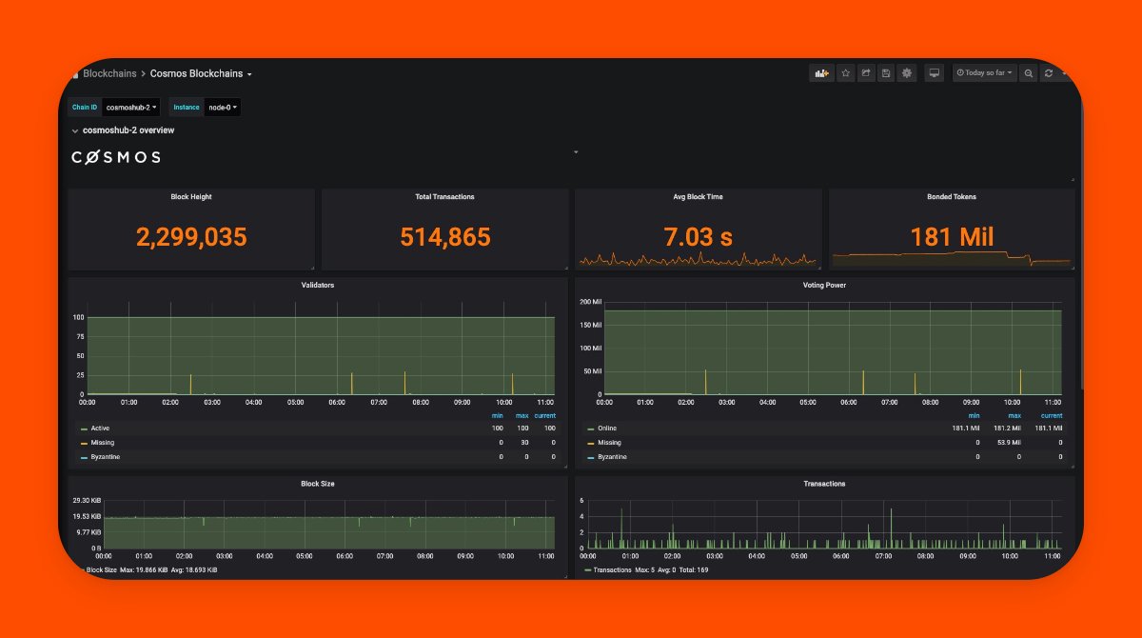The width and height of the screenshot is (1142, 638).
Task: Collapse the cosmoshub-2 overview row
Action: pos(123,130)
